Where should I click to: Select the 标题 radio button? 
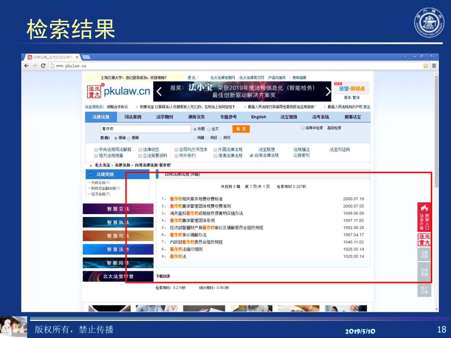195,129
